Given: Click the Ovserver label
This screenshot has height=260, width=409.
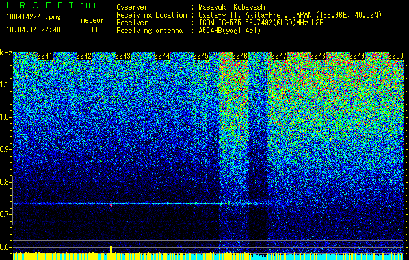Looking at the screenshot, I should [132, 7].
